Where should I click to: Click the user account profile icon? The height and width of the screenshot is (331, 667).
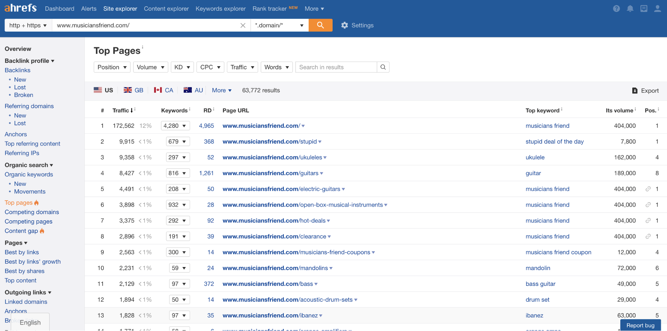point(657,9)
